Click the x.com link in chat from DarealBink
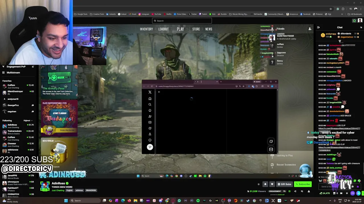This screenshot has height=204, width=364. coord(339,148)
